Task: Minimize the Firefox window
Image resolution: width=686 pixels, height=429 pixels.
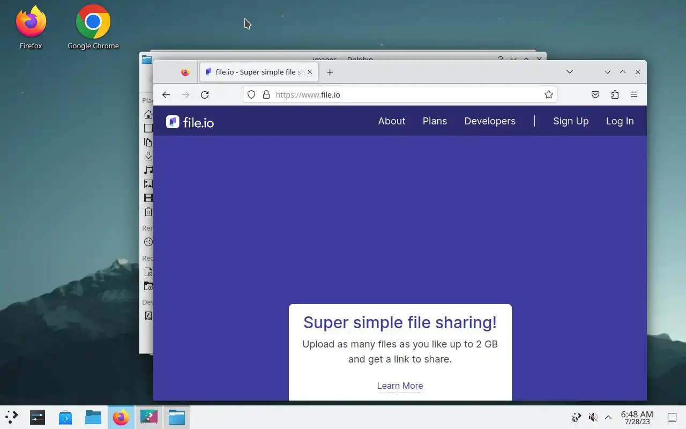Action: click(x=608, y=72)
